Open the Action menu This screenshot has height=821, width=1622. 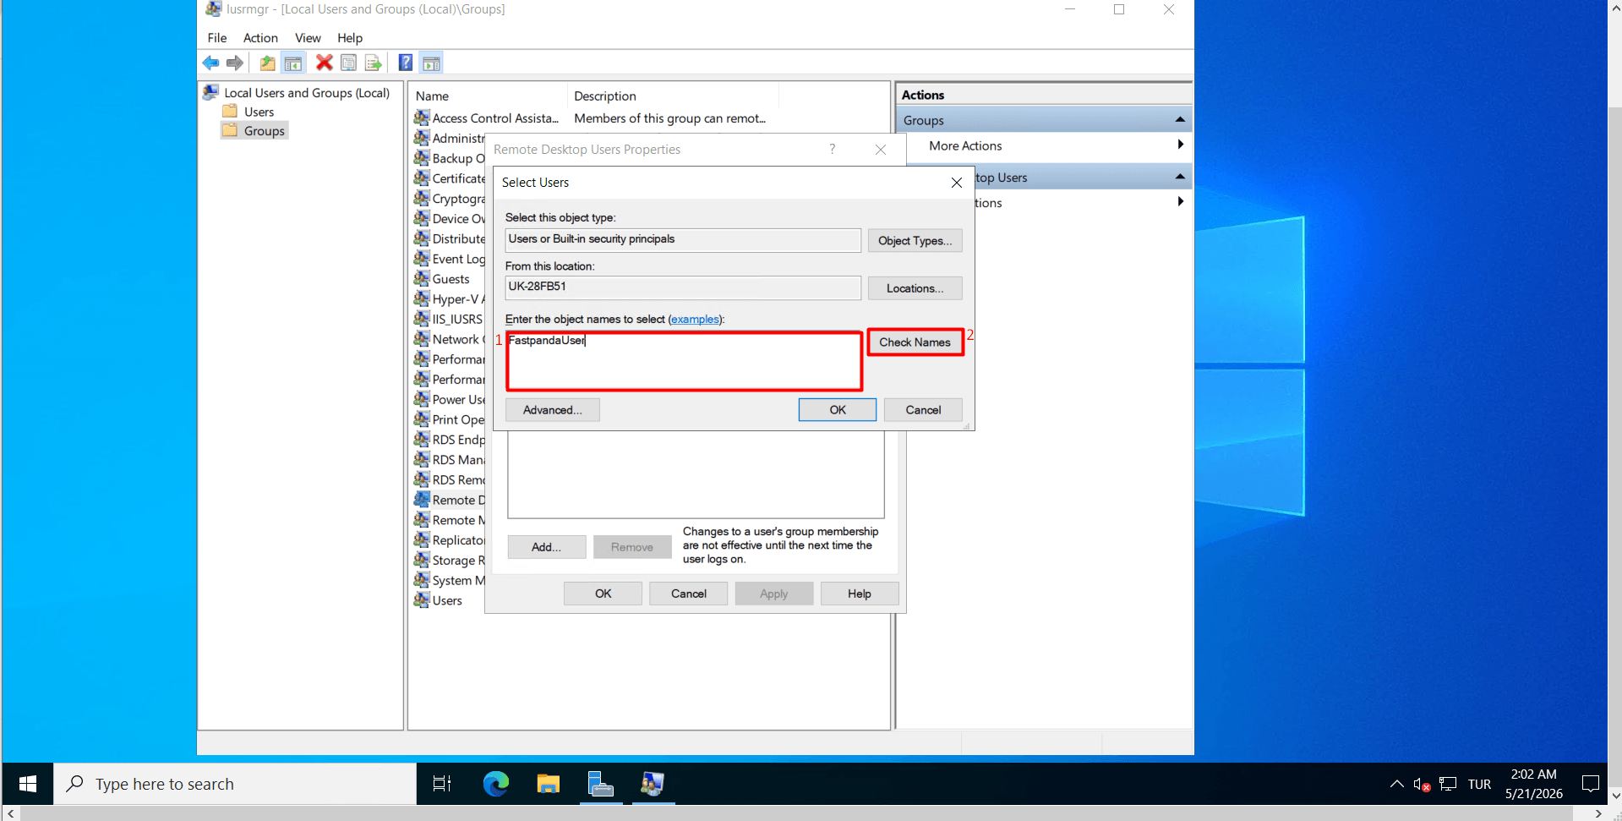pos(260,38)
